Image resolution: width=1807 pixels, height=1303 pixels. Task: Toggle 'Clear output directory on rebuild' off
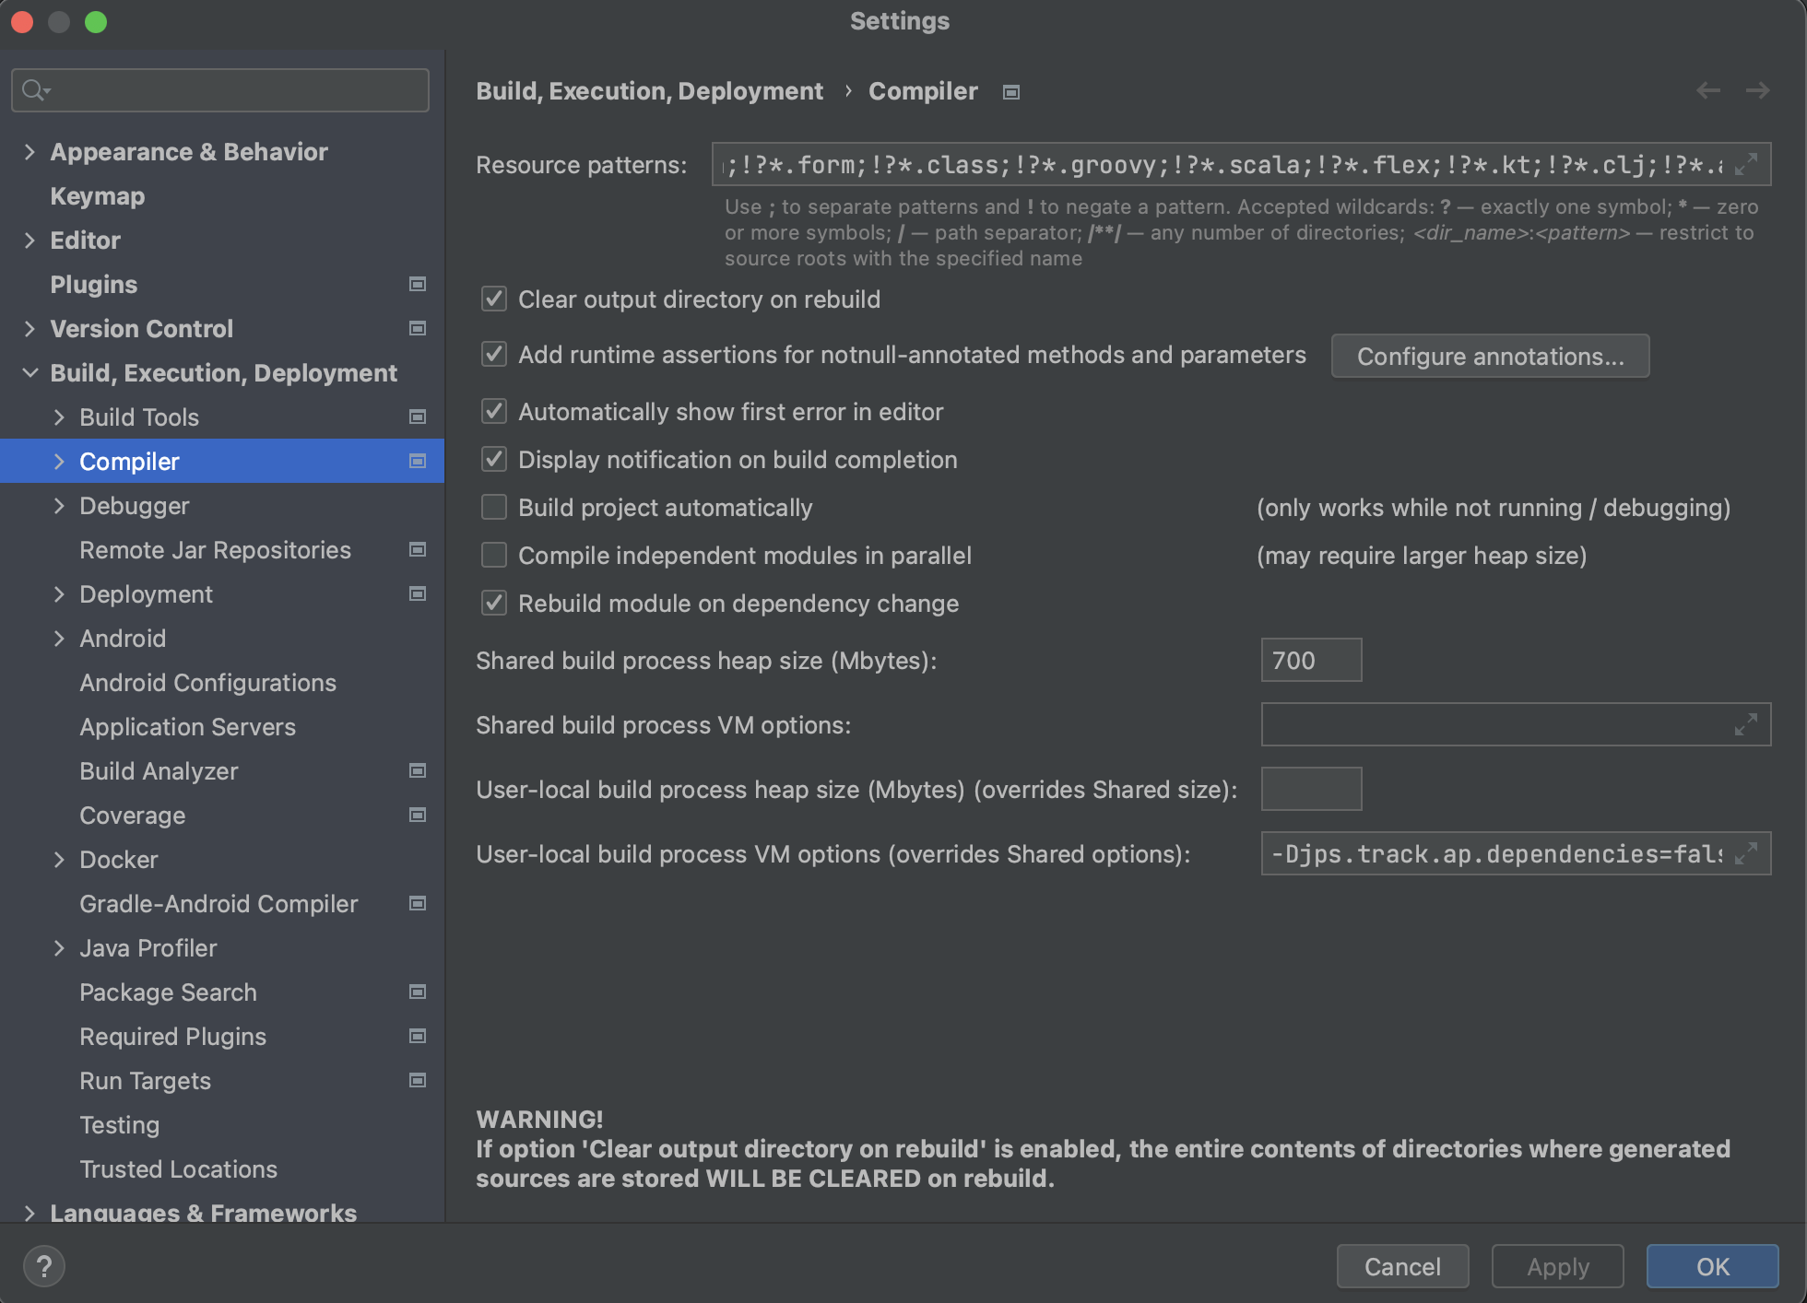(x=495, y=299)
